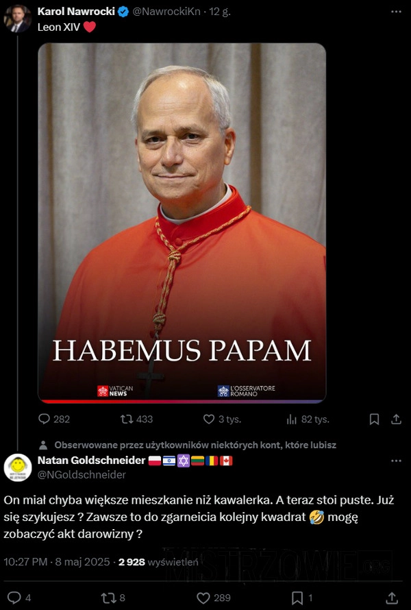Bookmark Natan Goldschneider's reply
Image resolution: width=411 pixels, height=610 pixels.
(301, 598)
